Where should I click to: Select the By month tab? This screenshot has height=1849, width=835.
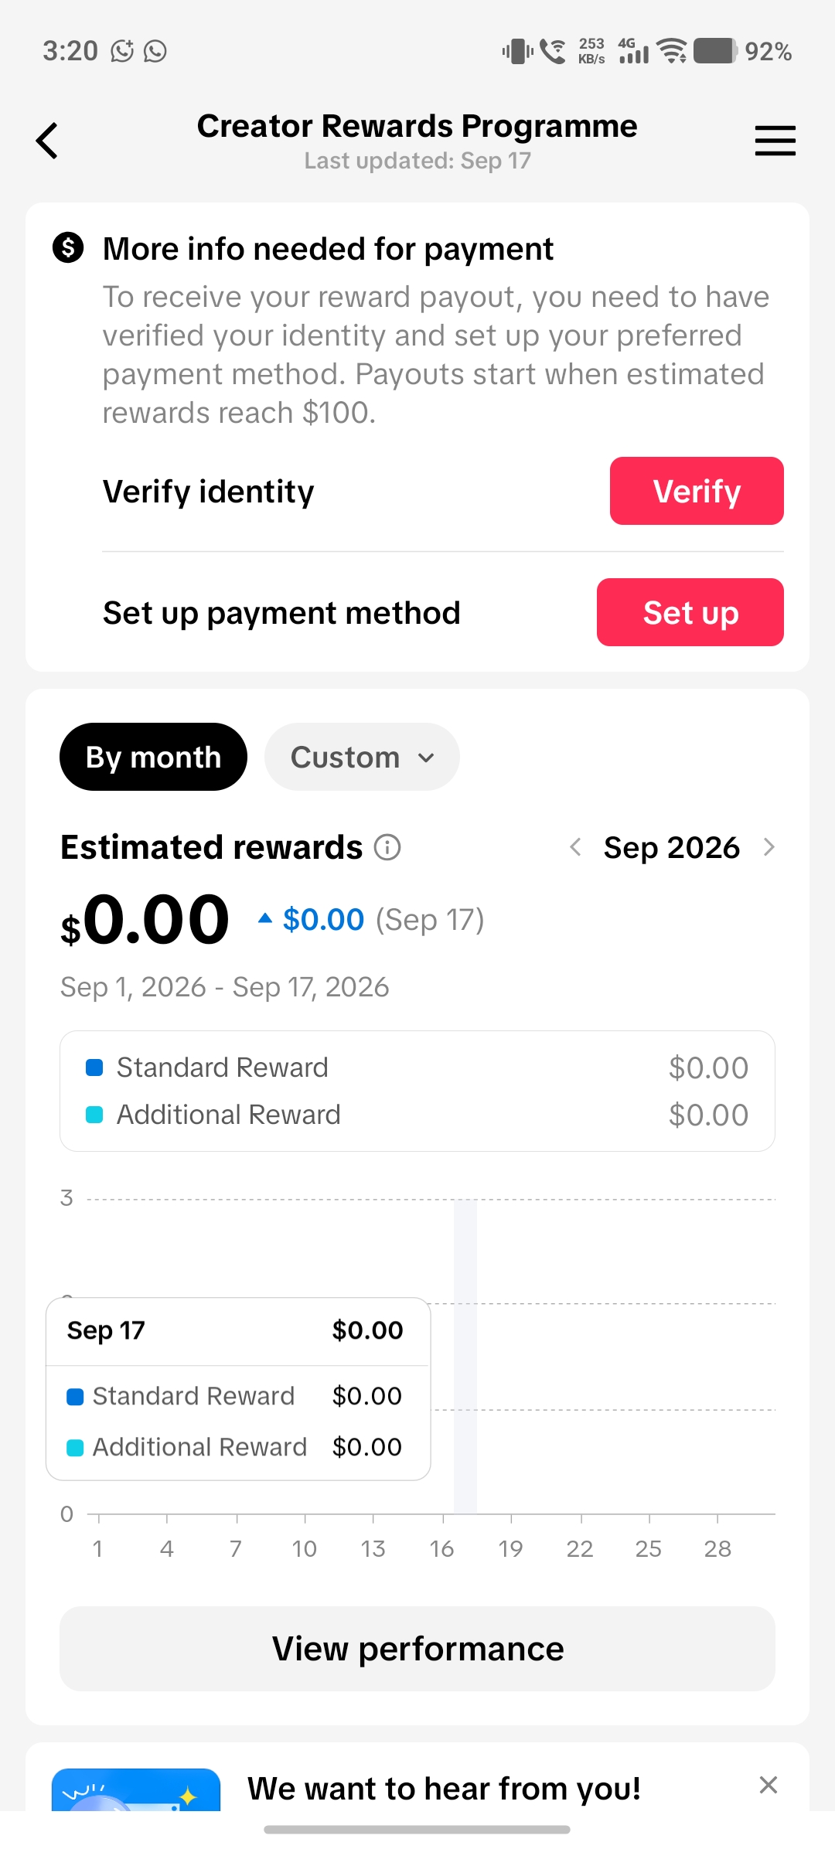pyautogui.click(x=153, y=757)
